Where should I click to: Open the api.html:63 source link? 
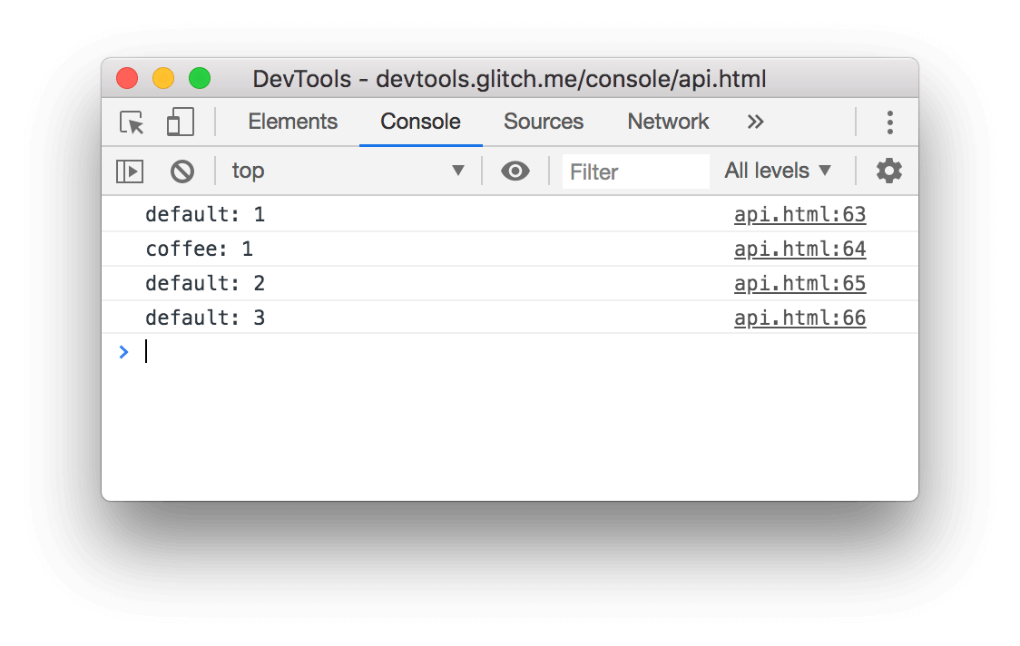point(800,215)
